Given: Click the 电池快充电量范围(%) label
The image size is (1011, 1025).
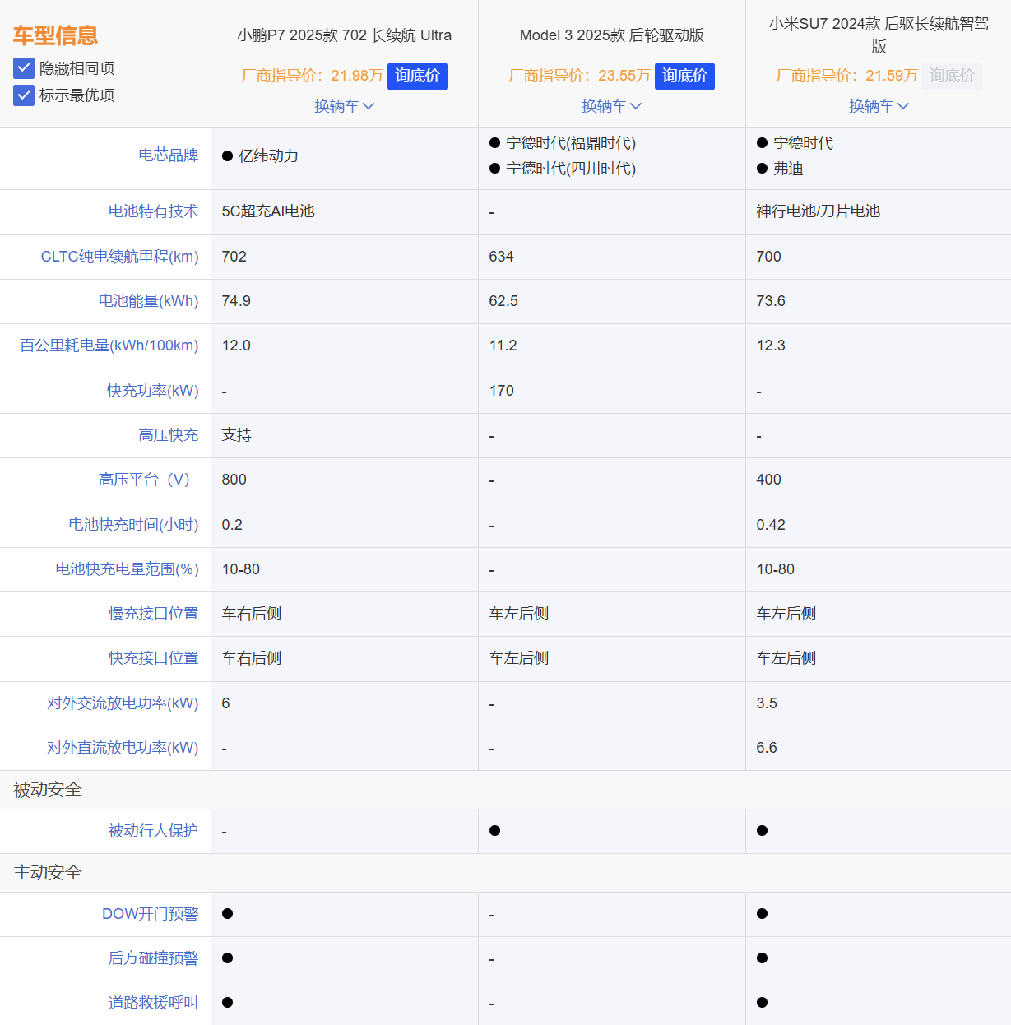Looking at the screenshot, I should (x=128, y=569).
